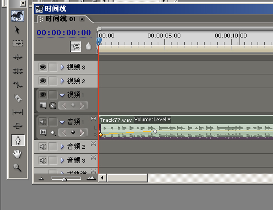Screen dimensions: 273x210
Task: Collapse the 视频 1 track
Action: [62, 95]
